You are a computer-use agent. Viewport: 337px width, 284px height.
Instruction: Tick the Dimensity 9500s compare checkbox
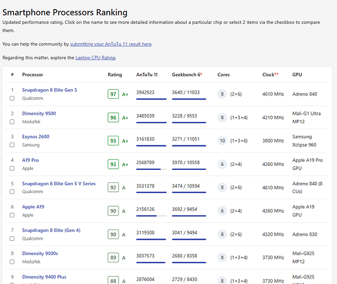[x=12, y=262]
